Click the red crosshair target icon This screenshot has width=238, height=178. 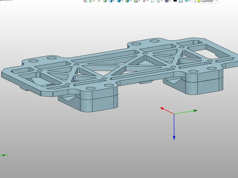point(144,1)
